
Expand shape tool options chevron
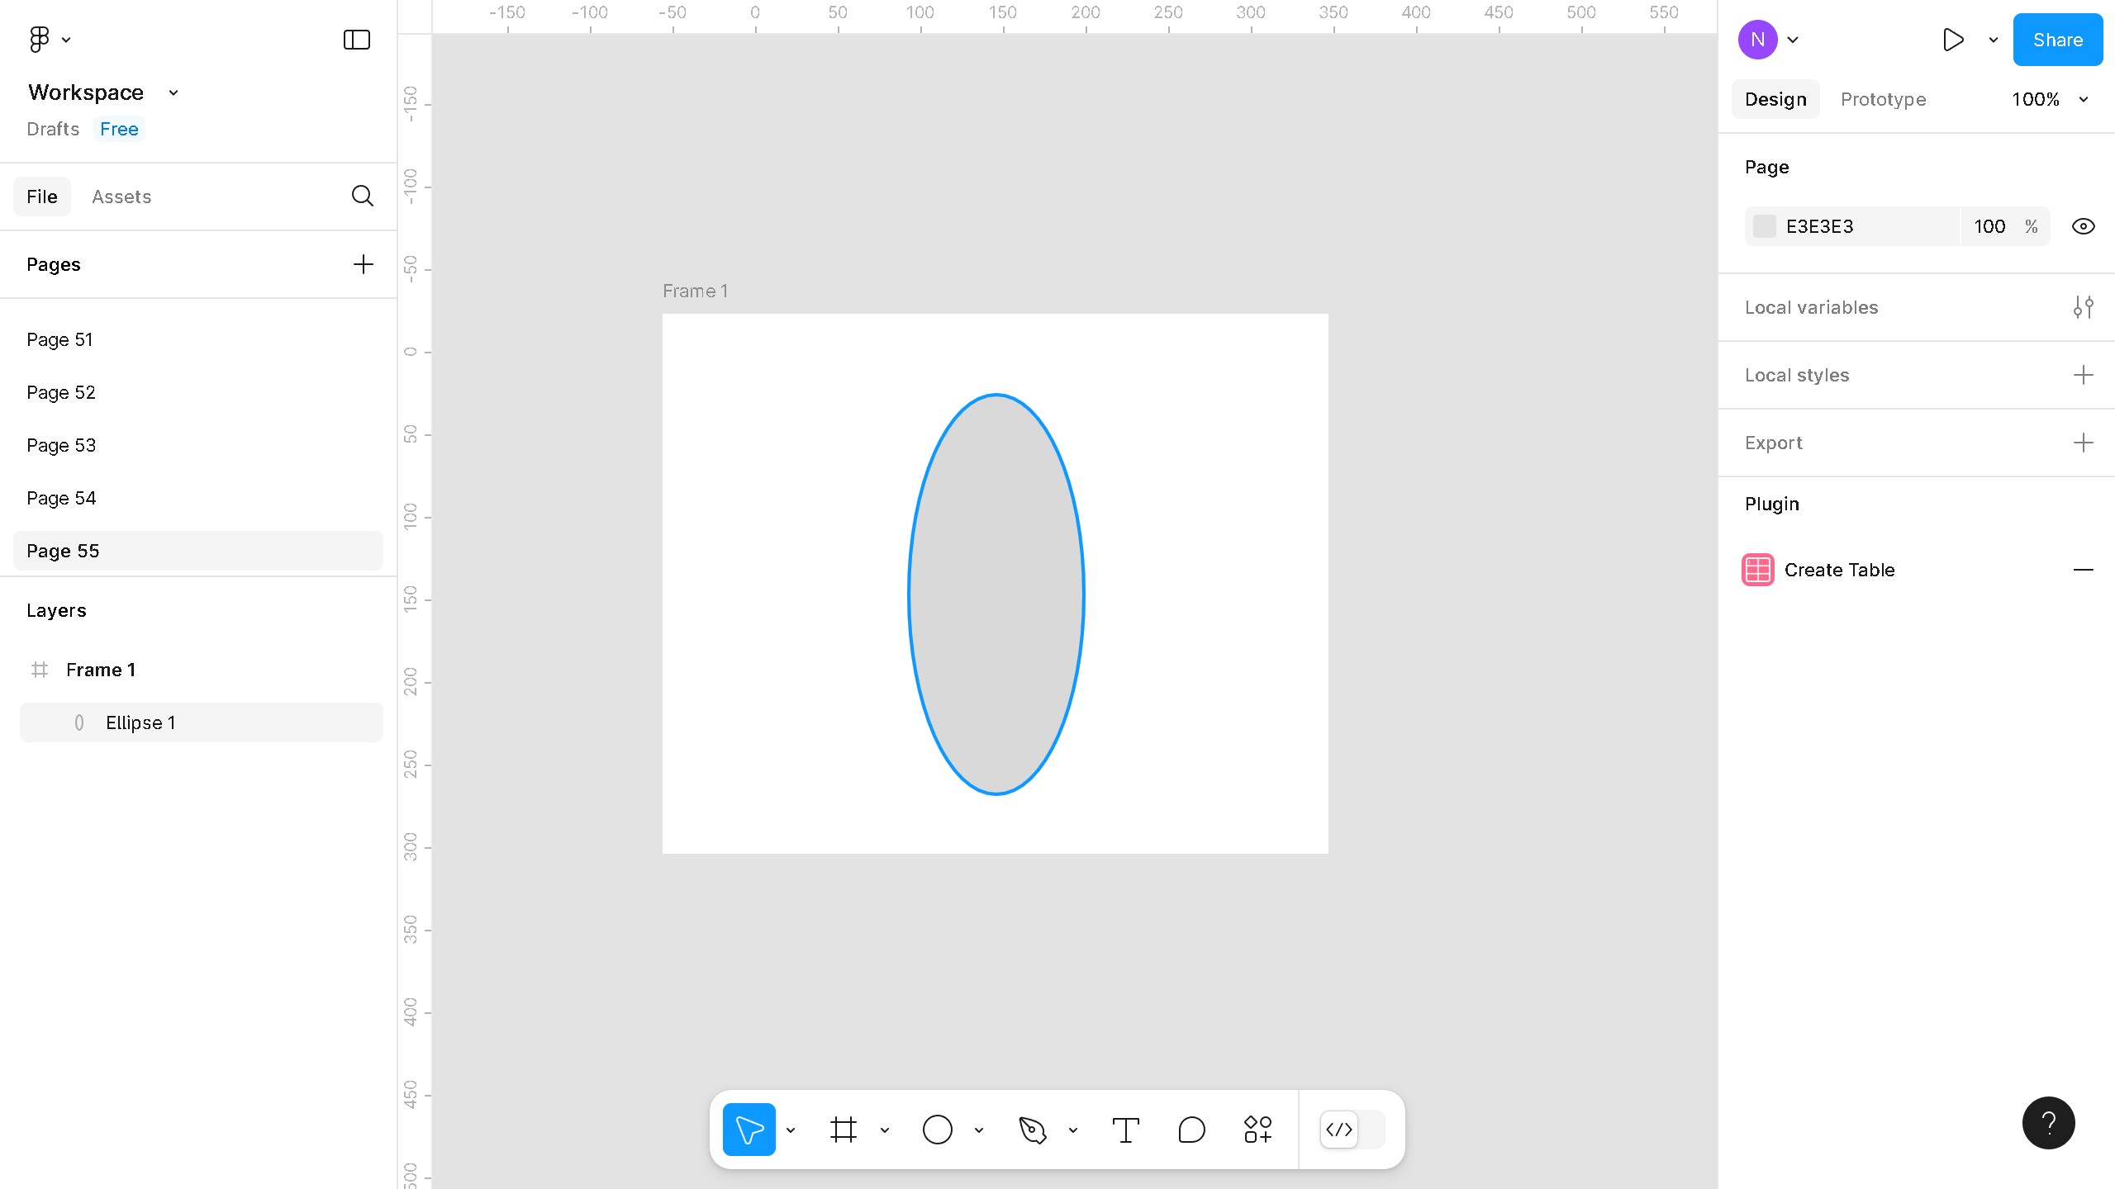[x=978, y=1130]
